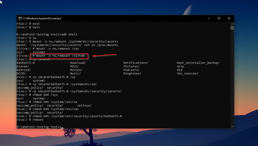This screenshot has height=146, width=258.
Task: Close the cmd.exe window
Action: click(229, 18)
